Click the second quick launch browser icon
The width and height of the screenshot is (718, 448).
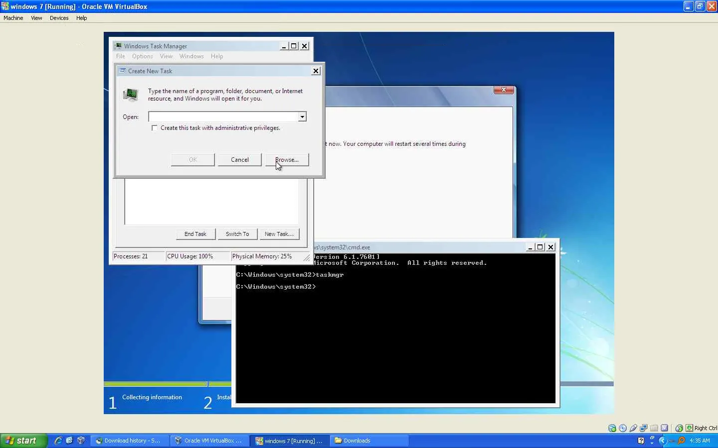[x=69, y=441]
